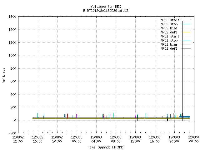Click the y-axis tick value 1400

coord(12,29)
